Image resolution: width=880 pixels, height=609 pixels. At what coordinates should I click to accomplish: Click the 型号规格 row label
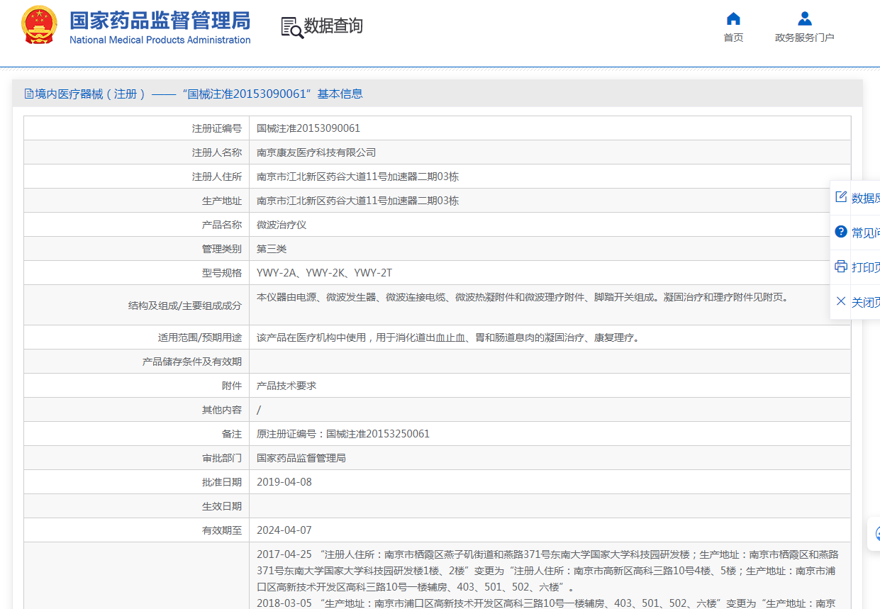222,273
